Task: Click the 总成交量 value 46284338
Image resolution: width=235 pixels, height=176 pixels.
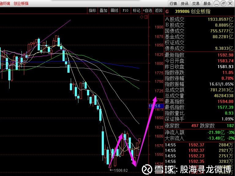Action: pos(224,96)
